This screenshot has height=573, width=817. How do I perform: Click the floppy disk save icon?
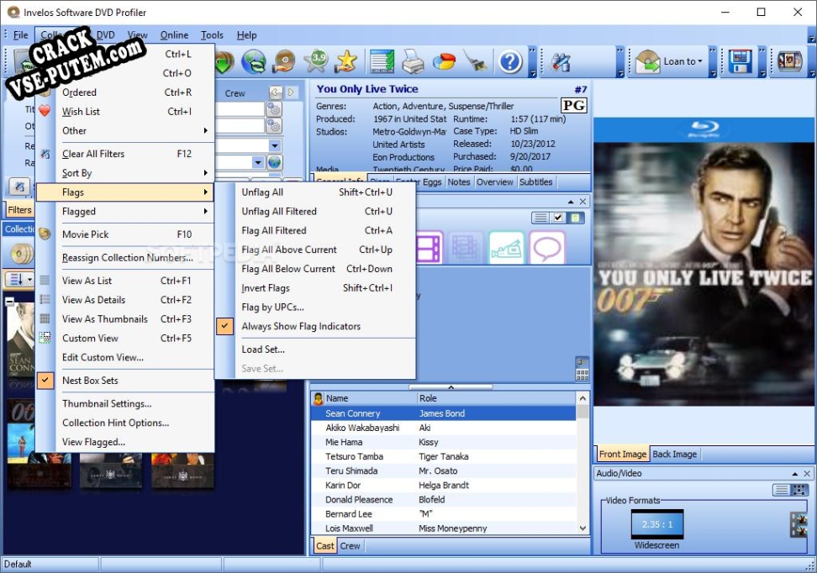[740, 61]
